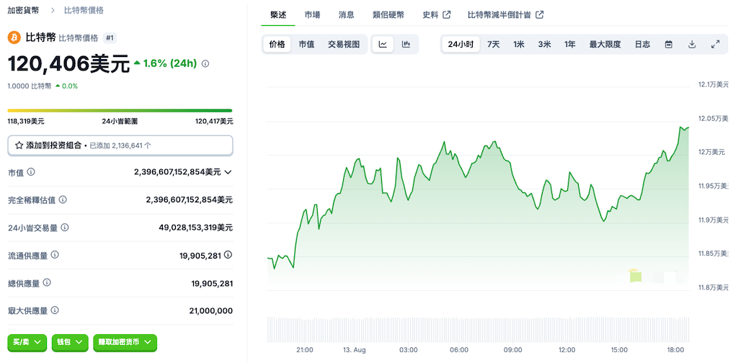
Task: Click the 添加到投资组合 button
Action: (x=120, y=145)
